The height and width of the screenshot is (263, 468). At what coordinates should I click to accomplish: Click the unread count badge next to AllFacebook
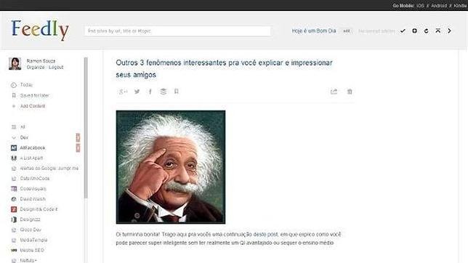[78, 147]
